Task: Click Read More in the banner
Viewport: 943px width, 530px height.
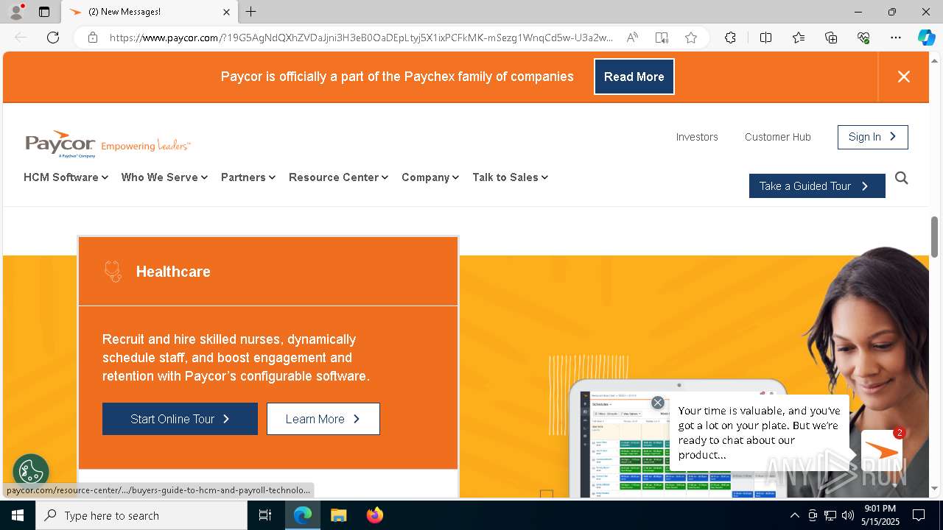Action: [x=634, y=77]
